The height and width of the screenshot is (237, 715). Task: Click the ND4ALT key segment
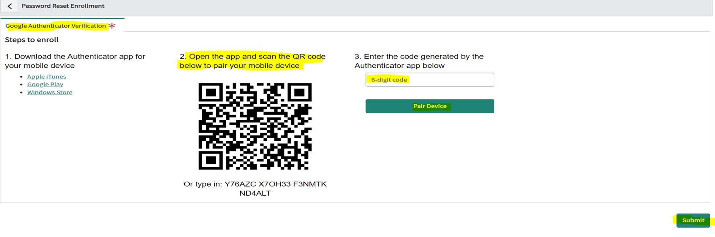click(x=255, y=193)
